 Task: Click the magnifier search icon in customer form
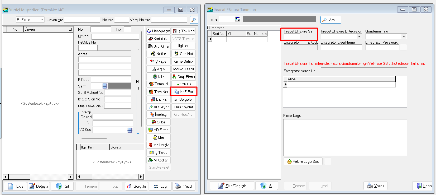point(194,20)
